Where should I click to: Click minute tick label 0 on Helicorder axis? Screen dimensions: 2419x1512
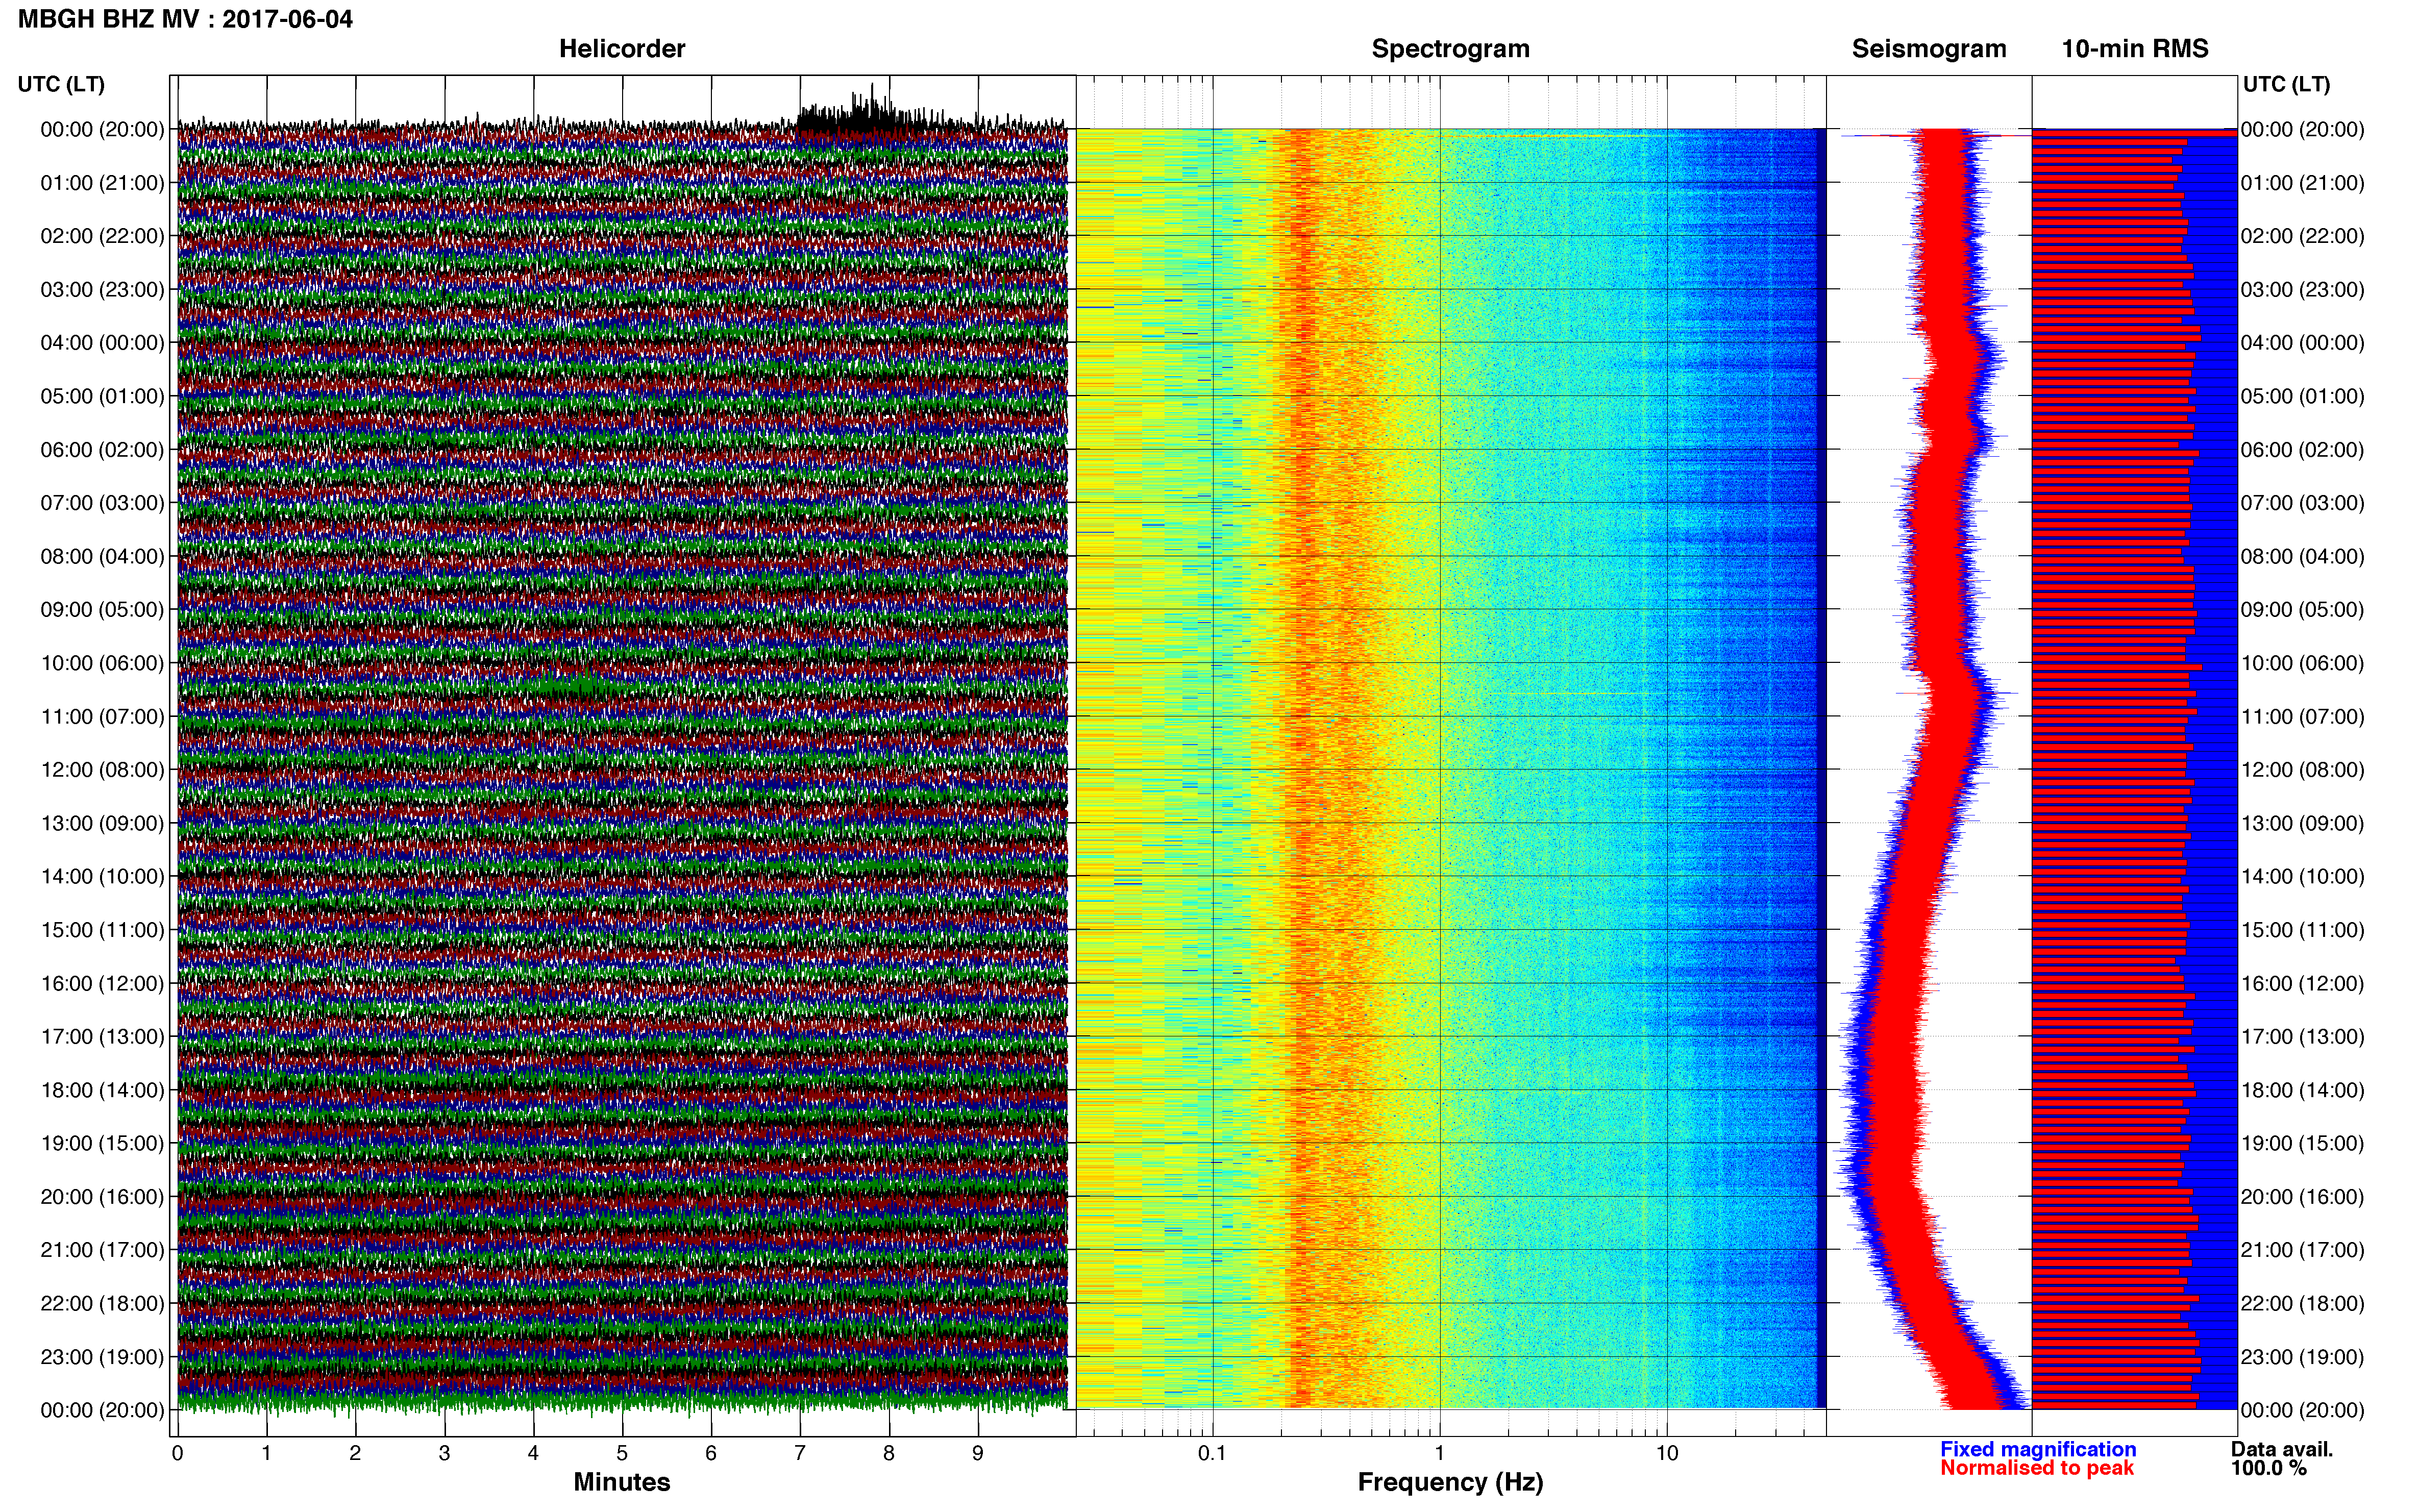[177, 1454]
